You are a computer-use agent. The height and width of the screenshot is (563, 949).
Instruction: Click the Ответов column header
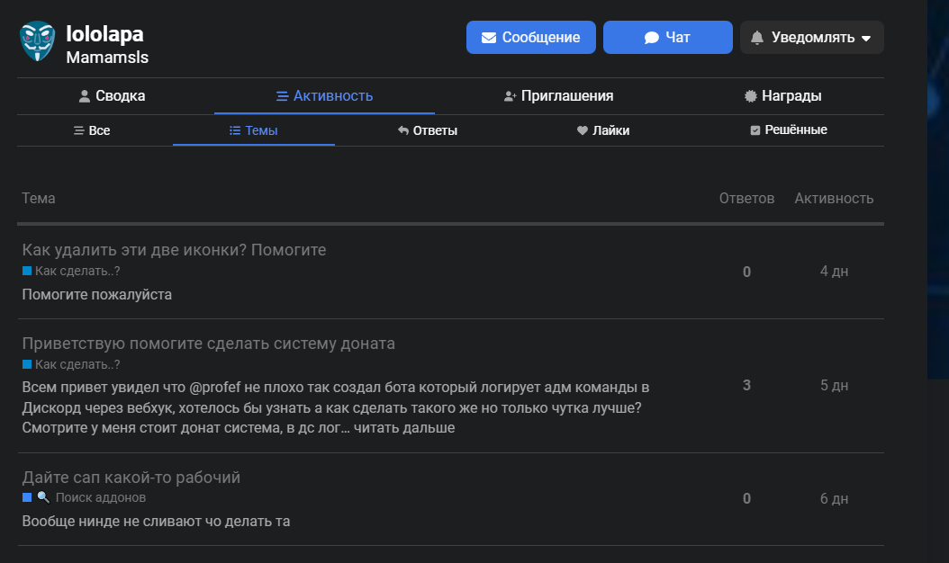746,199
